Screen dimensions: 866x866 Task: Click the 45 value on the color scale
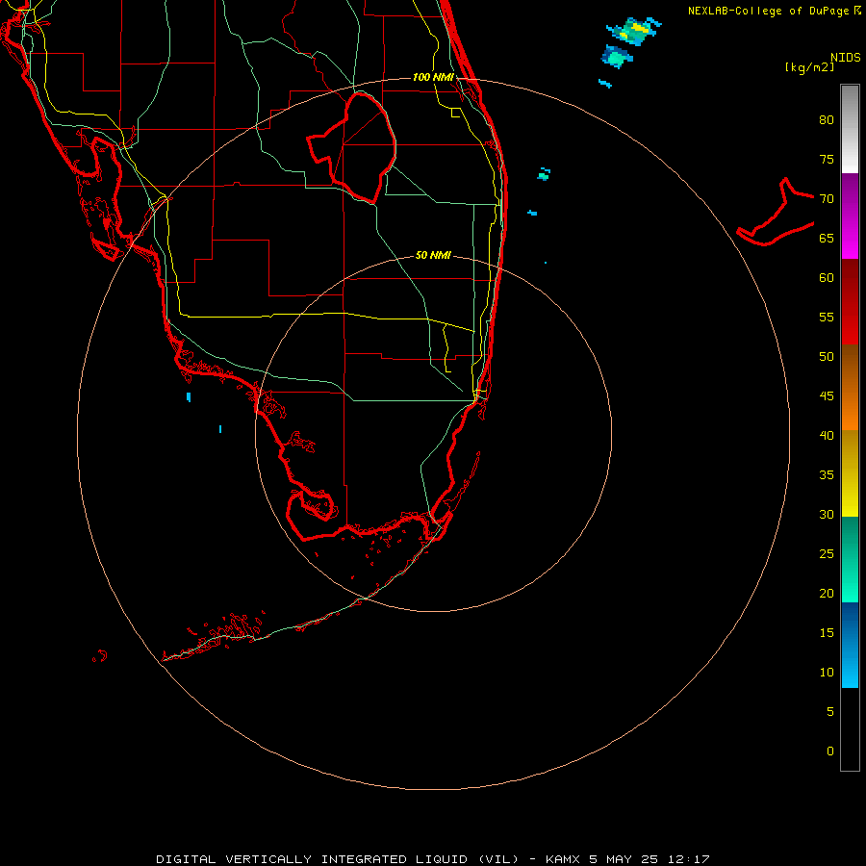827,396
